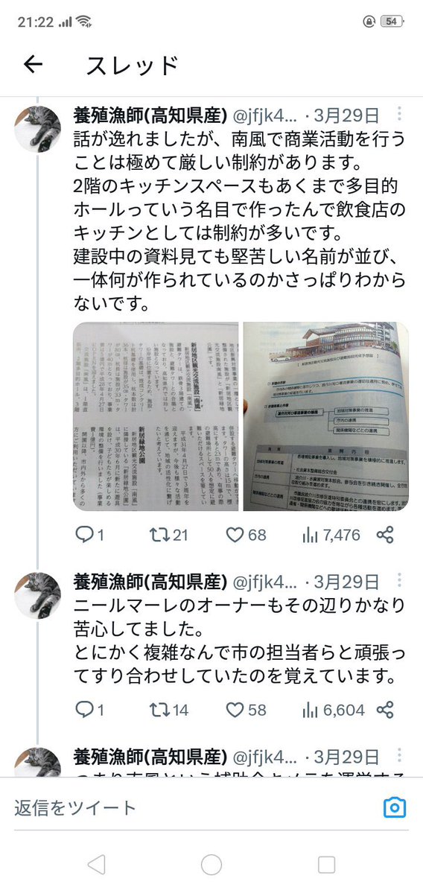This screenshot has width=423, height=893.
Task: Like the tweet with 68 likes
Action: (246, 535)
